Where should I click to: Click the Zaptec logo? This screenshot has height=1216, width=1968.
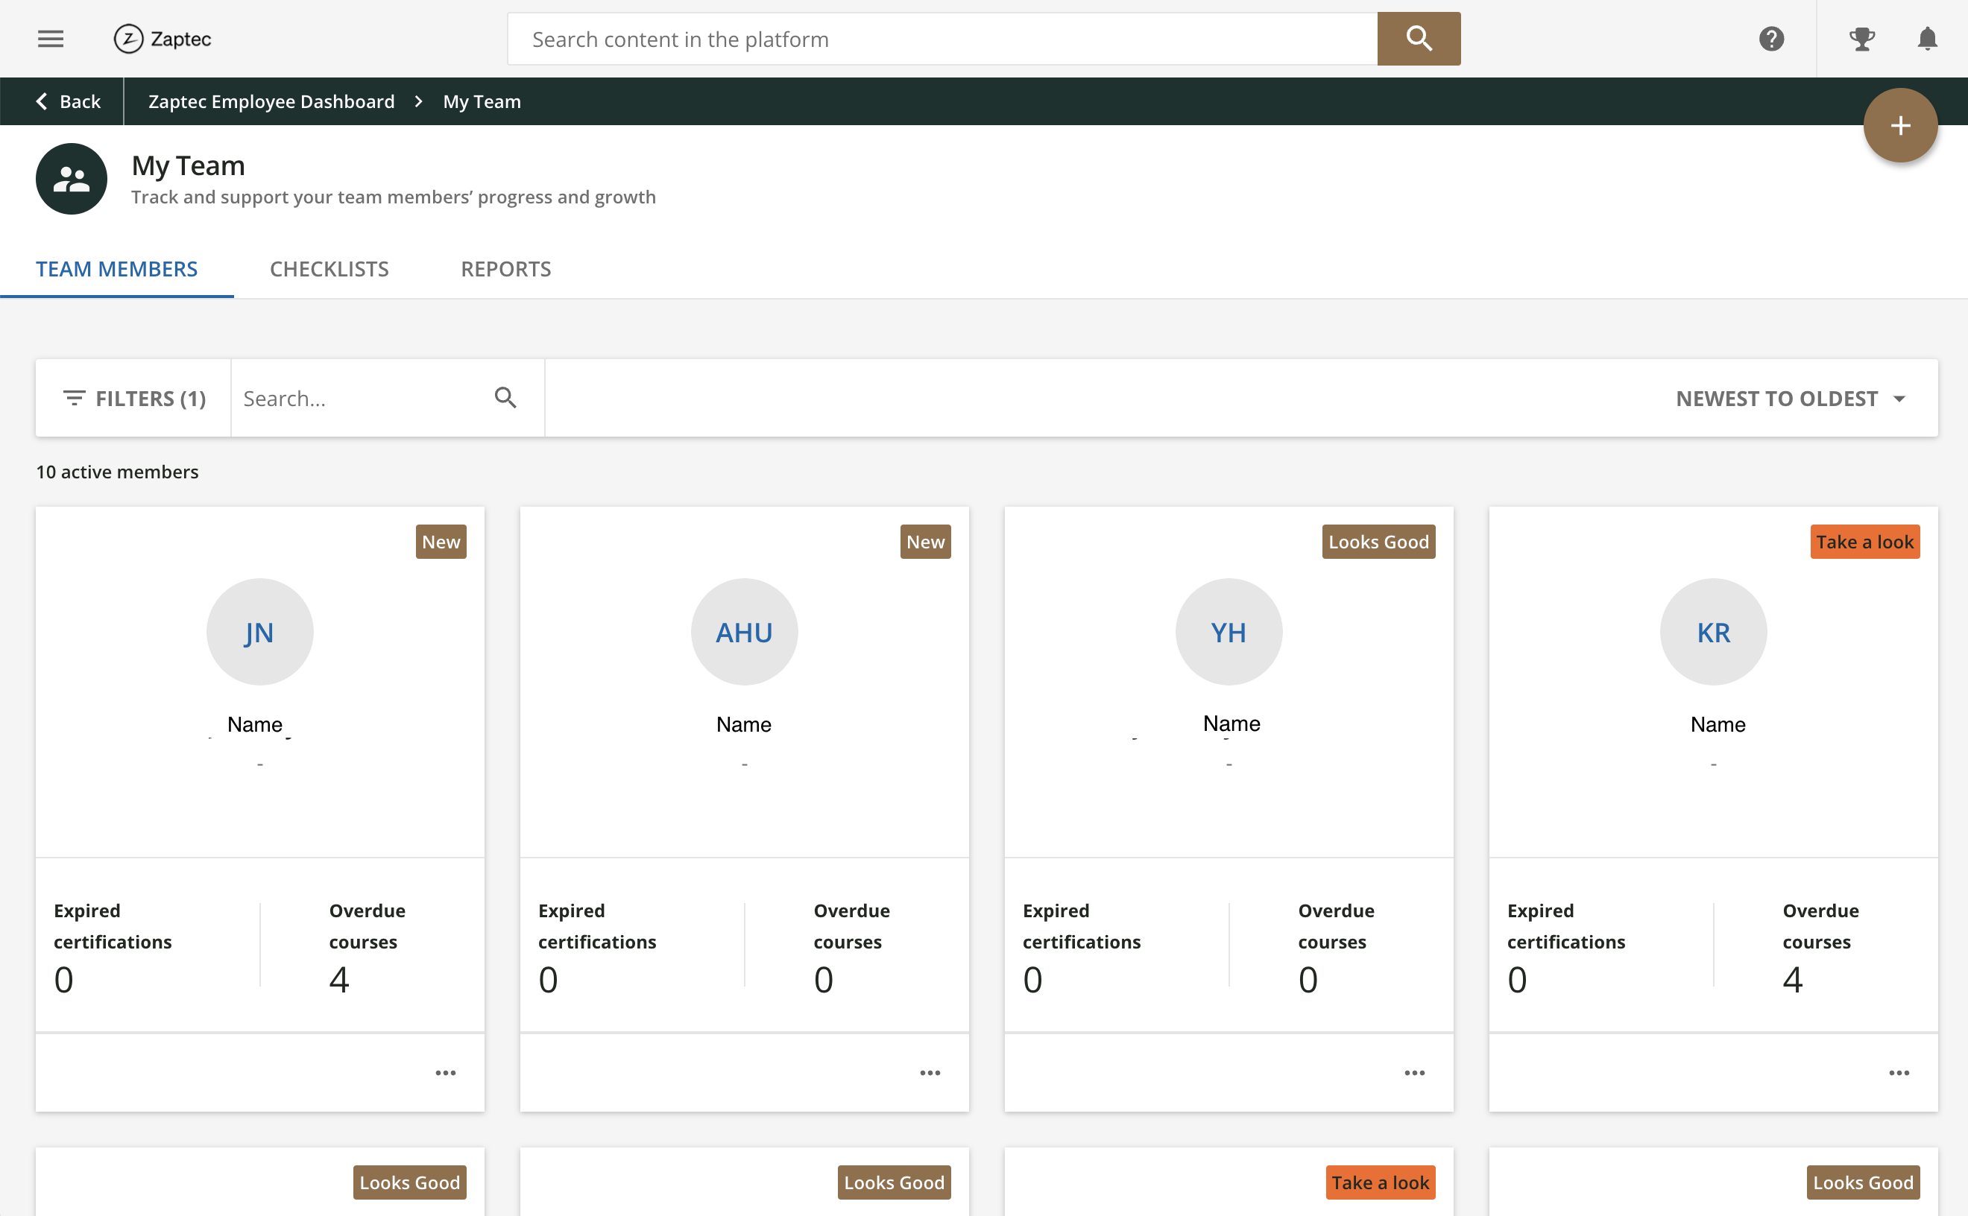(x=163, y=39)
